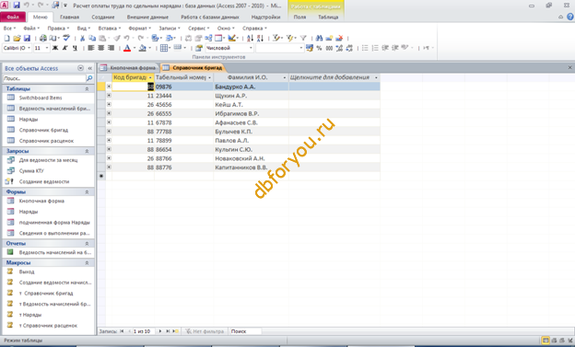Open the Фамилия И.О. column dropdown arrow

[x=284, y=77]
